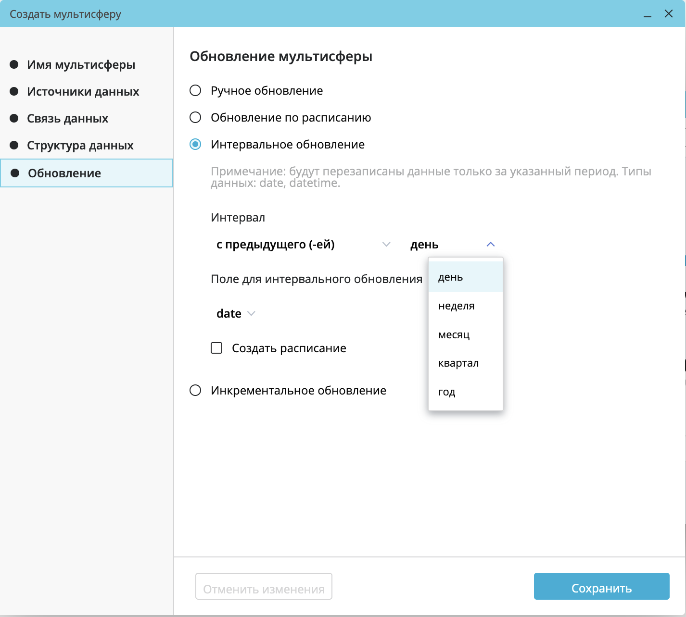Choose Обновление по расписанию option
The image size is (686, 617).
click(195, 118)
